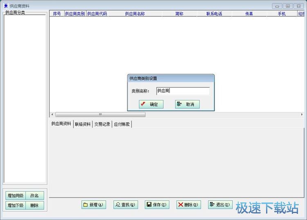Click the folder icon on 新增 button
This screenshot has height=220, width=307.
tap(86, 205)
